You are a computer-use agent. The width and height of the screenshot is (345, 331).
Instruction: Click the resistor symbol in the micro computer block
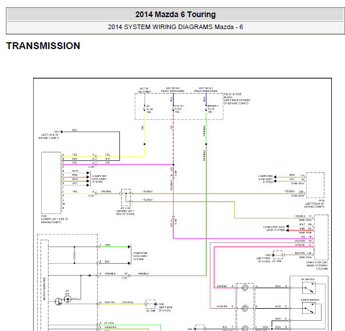(74, 255)
